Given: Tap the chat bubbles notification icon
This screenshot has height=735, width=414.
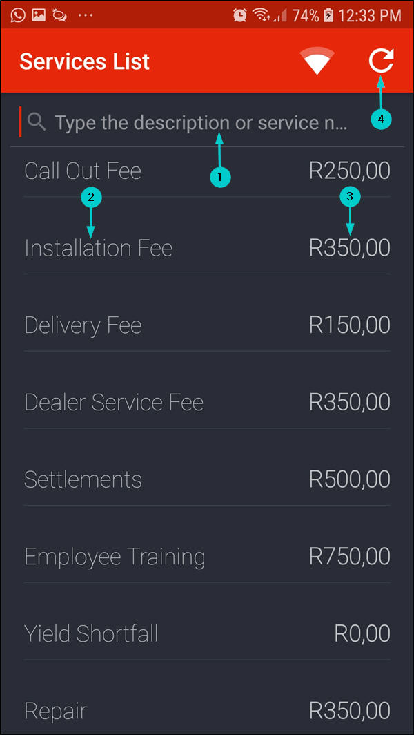Looking at the screenshot, I should tap(59, 15).
